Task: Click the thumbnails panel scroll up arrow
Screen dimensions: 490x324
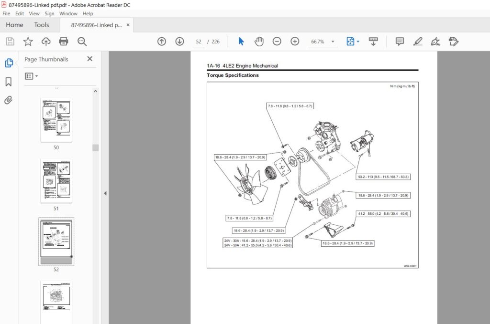Action: (95, 91)
